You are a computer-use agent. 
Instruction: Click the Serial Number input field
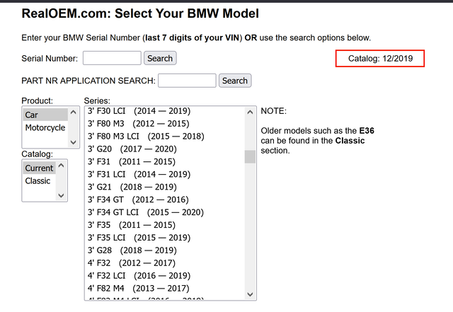(112, 58)
